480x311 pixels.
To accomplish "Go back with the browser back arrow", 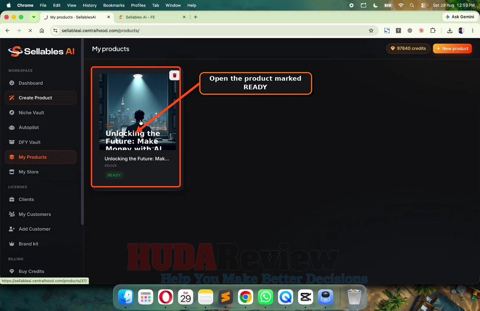I will click(x=7, y=30).
